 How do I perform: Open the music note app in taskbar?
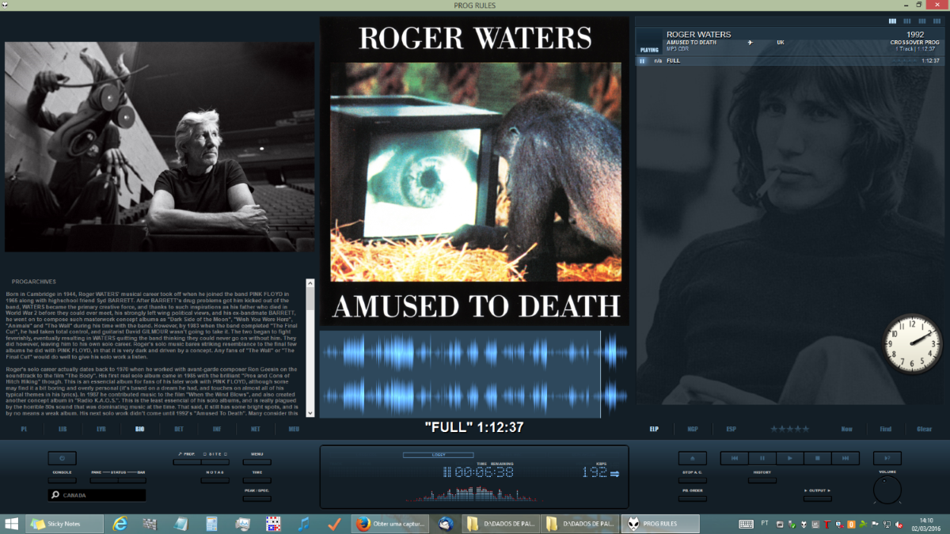303,524
